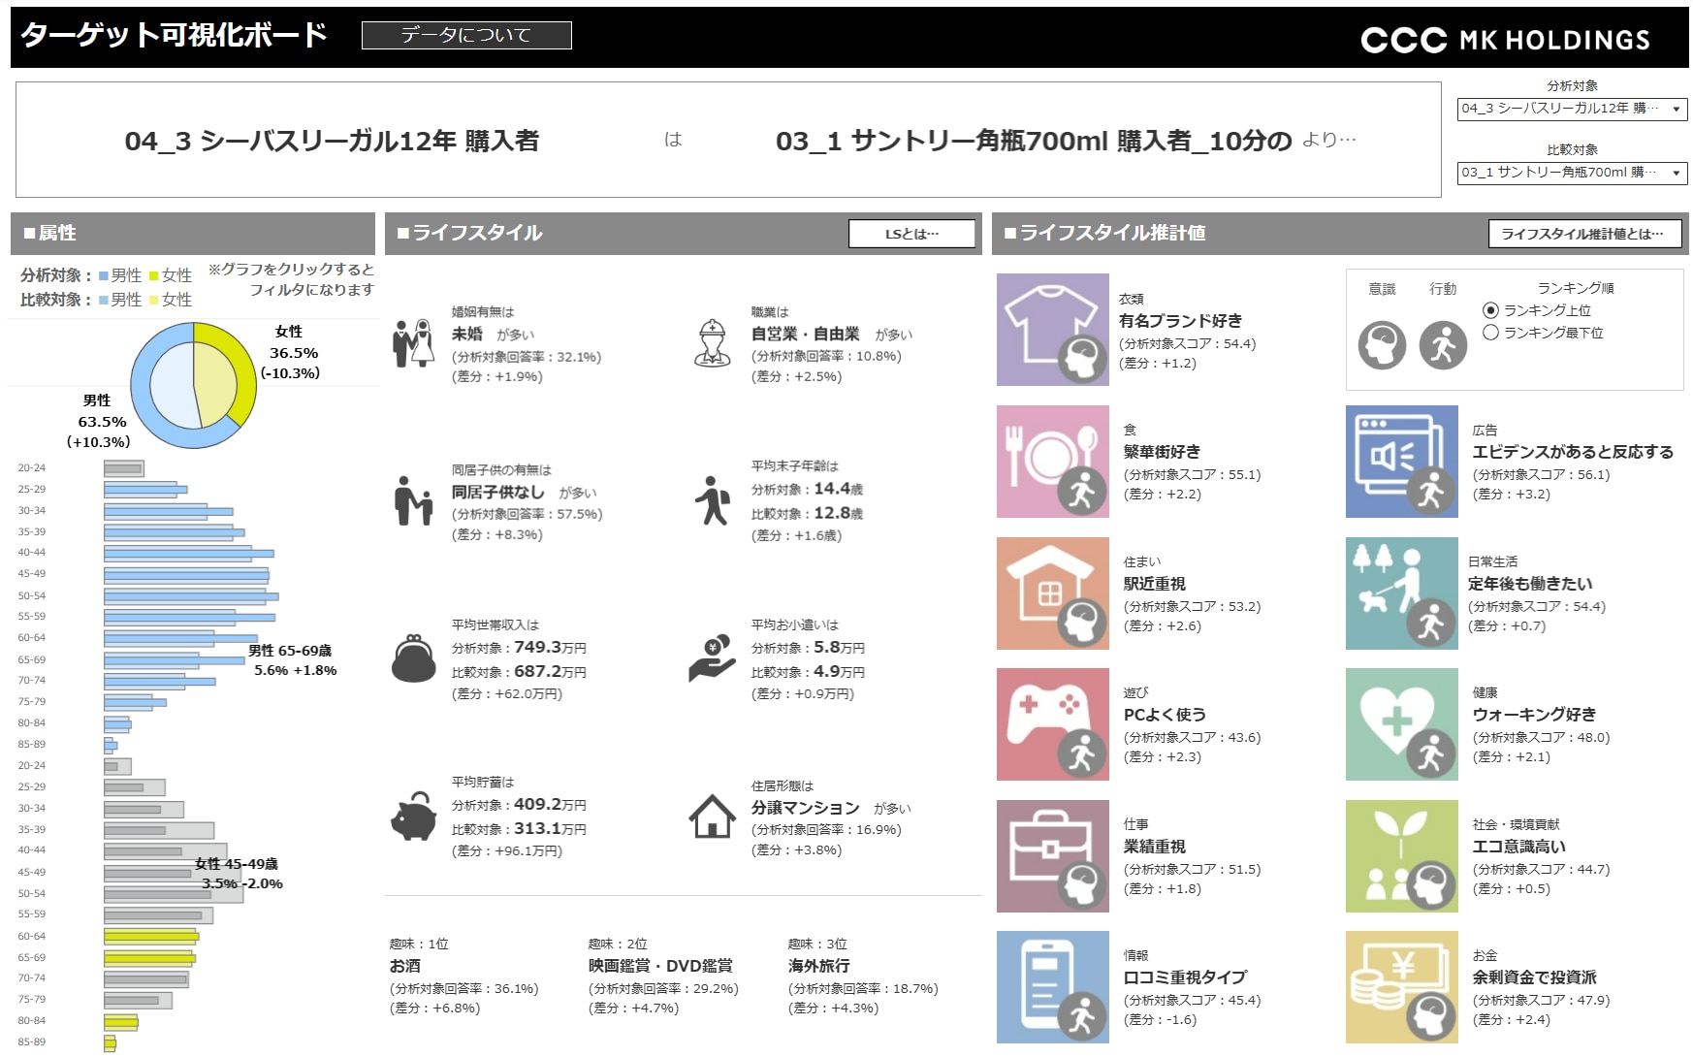Click the 分譲マンション text
Screen dimensions: 1693x1057
(x=806, y=808)
